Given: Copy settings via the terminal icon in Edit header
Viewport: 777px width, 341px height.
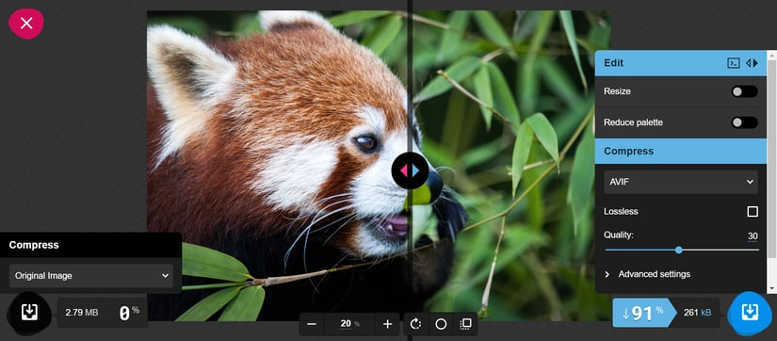Looking at the screenshot, I should click(x=734, y=63).
